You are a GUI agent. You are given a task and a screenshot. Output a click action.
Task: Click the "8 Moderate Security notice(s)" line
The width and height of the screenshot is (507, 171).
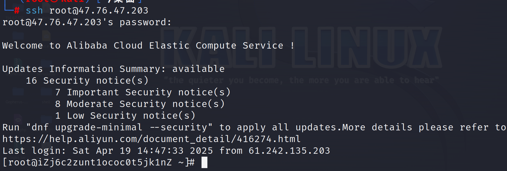(x=140, y=104)
